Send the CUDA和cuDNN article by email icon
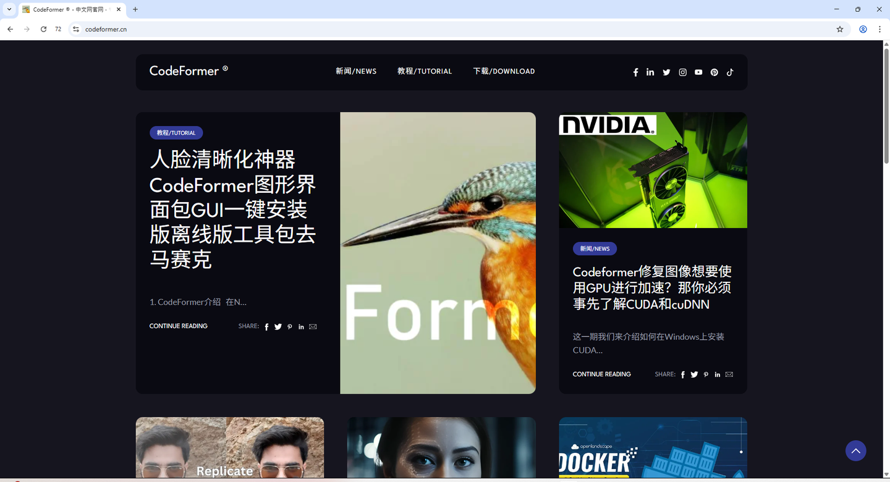890x482 pixels. click(x=729, y=374)
